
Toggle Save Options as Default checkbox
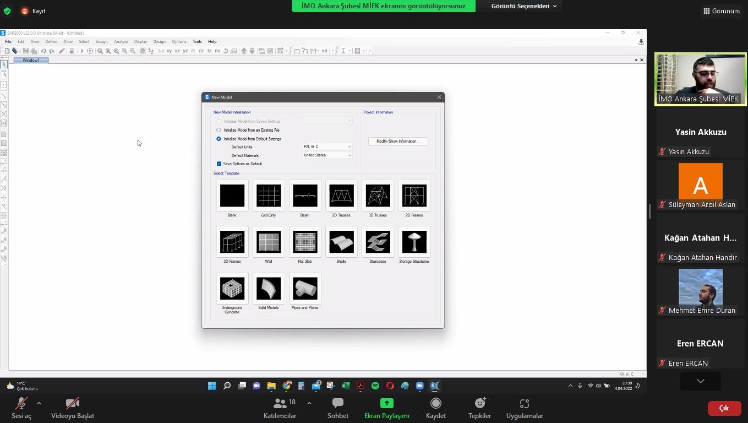click(219, 164)
